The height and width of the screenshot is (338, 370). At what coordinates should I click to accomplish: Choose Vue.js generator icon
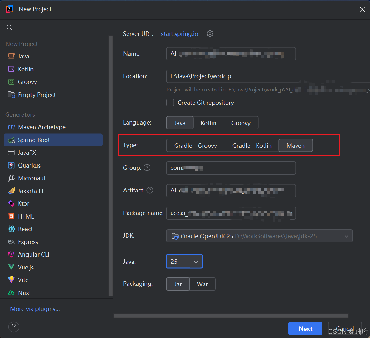(11, 267)
